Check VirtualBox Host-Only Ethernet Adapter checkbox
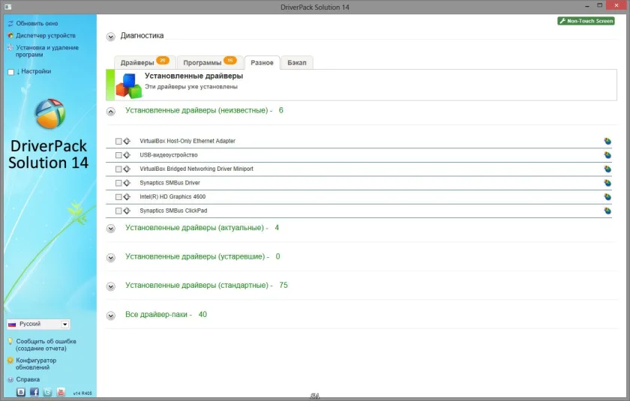Viewport: 630px width, 401px height. point(118,142)
